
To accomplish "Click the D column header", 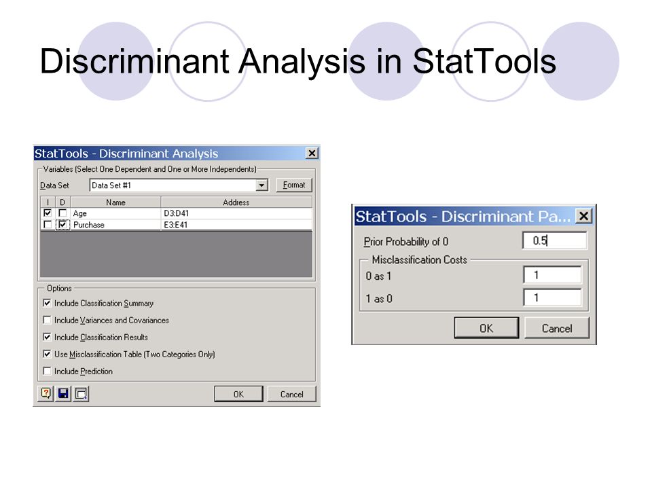I will [x=62, y=202].
